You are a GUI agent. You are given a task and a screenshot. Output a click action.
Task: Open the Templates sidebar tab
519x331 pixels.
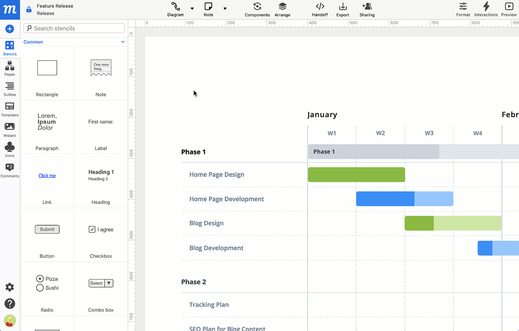click(x=9, y=109)
